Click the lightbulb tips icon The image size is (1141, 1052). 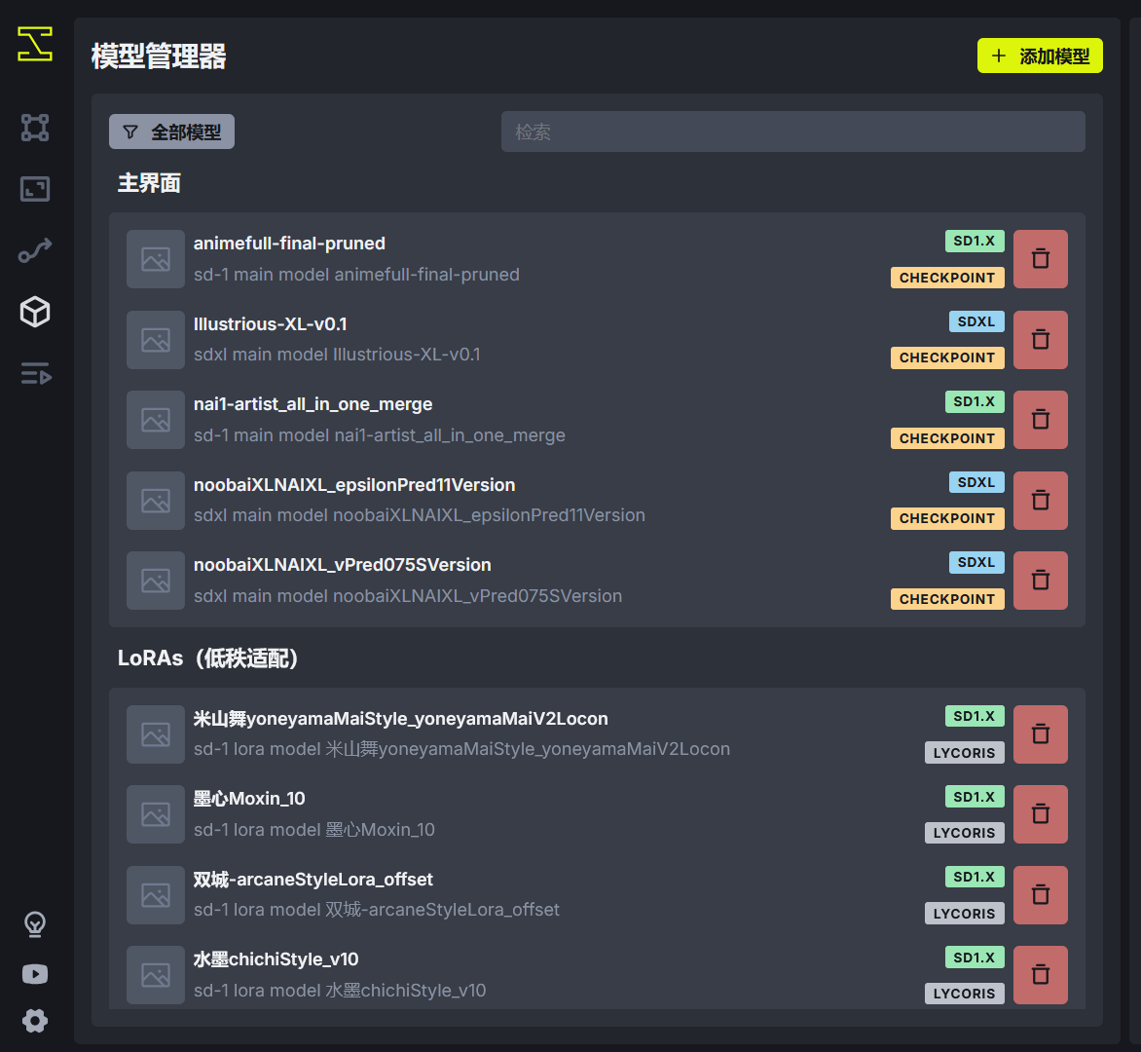35,923
